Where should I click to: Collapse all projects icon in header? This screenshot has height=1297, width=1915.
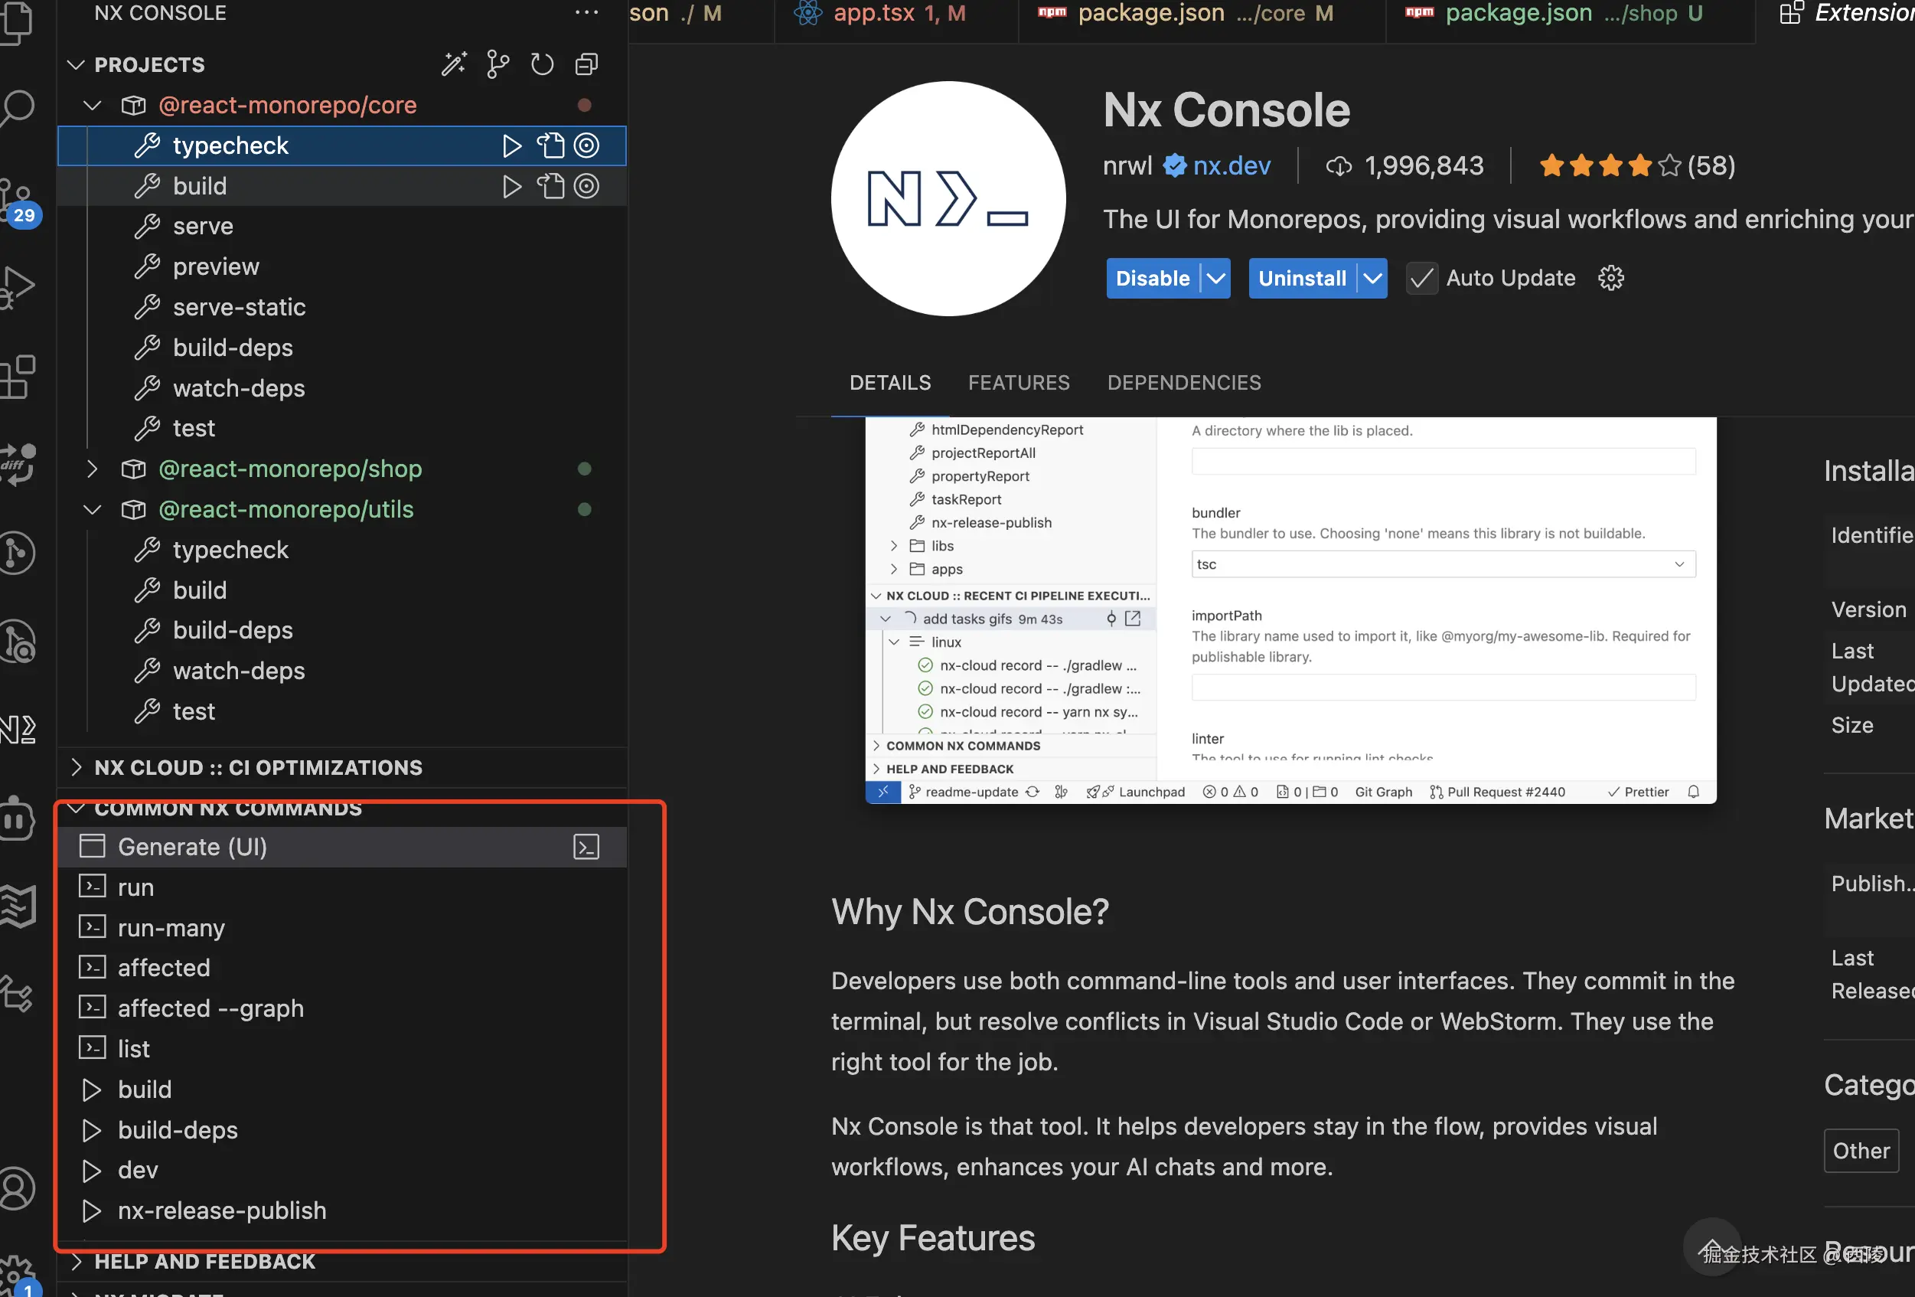click(586, 64)
